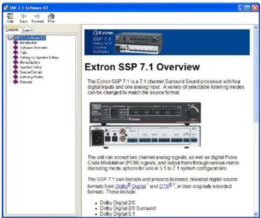Click the purple icon next to Source Formats
The height and width of the screenshot is (218, 261).
coord(16,72)
